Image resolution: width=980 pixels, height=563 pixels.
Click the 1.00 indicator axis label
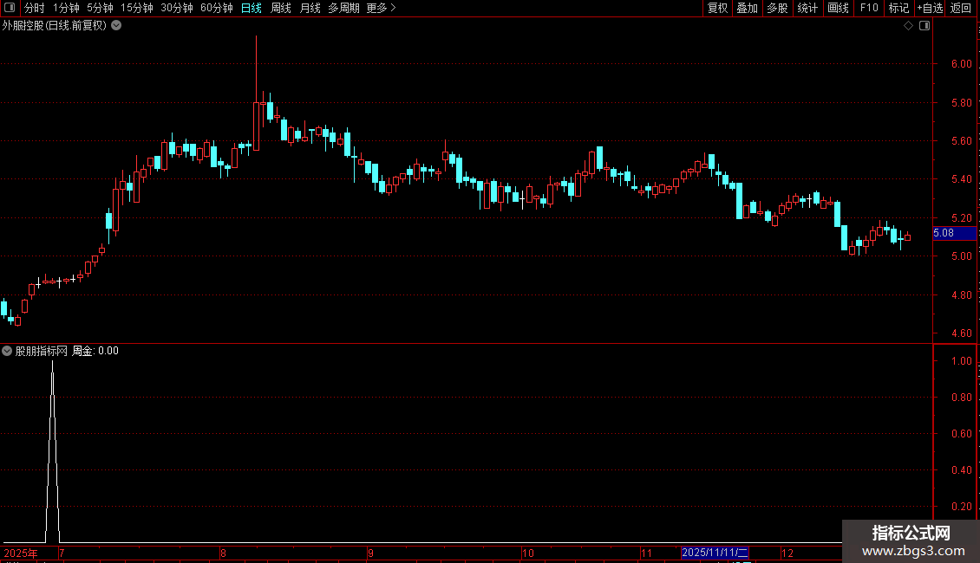[x=961, y=361]
